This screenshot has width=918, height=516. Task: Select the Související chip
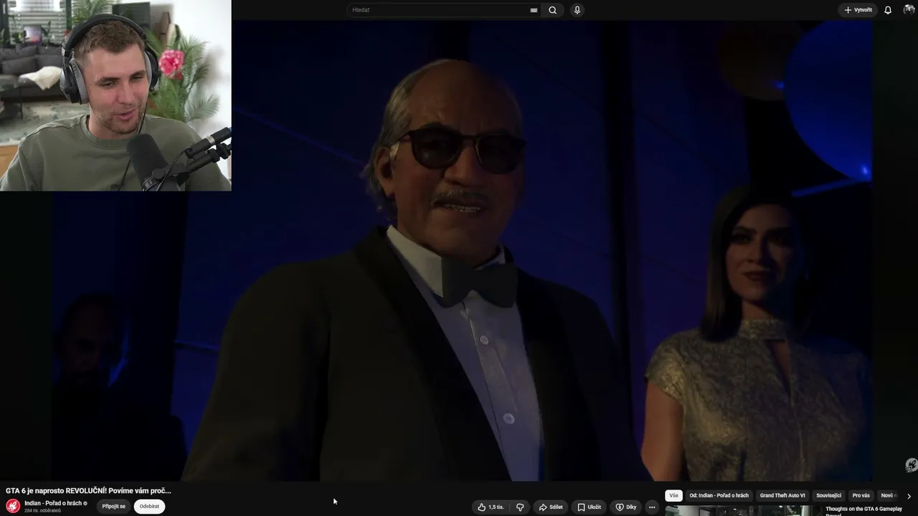pos(828,495)
